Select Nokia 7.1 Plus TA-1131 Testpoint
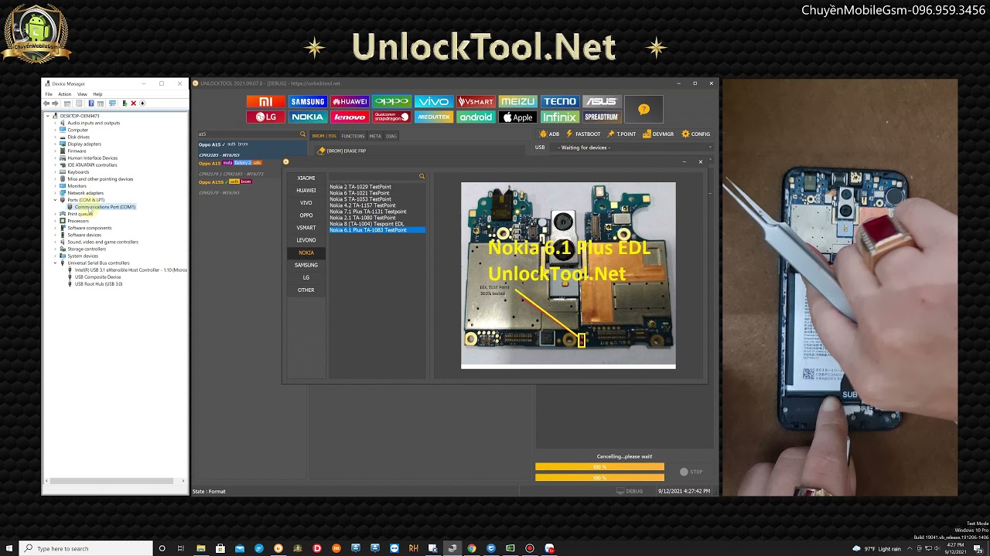 pyautogui.click(x=368, y=212)
